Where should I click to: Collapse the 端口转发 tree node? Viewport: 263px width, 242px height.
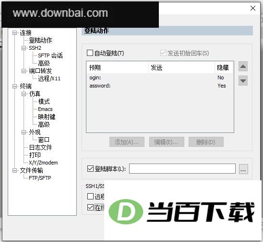tap(24, 71)
